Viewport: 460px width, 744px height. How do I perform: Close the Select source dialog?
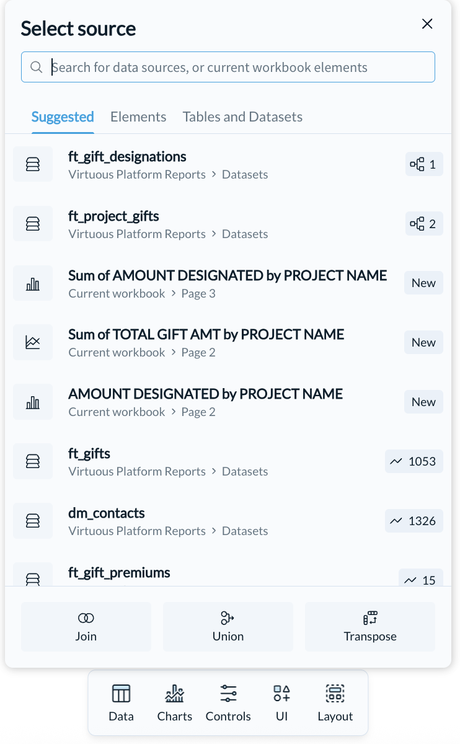click(x=427, y=24)
